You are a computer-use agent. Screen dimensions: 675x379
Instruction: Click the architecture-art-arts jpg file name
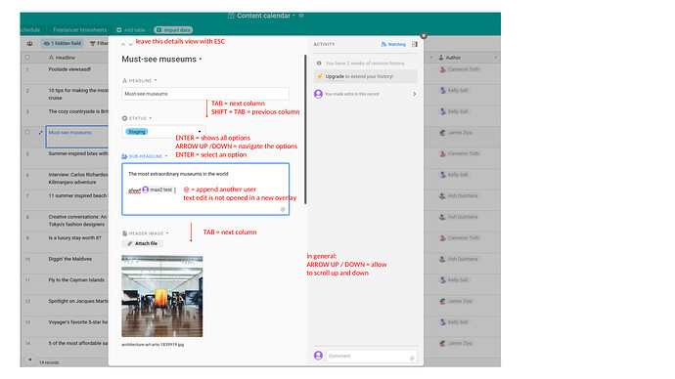(153, 345)
